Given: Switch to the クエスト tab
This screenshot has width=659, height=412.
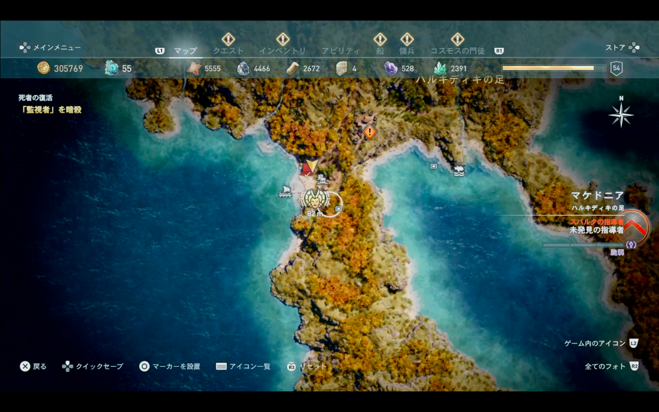Looking at the screenshot, I should 228,51.
